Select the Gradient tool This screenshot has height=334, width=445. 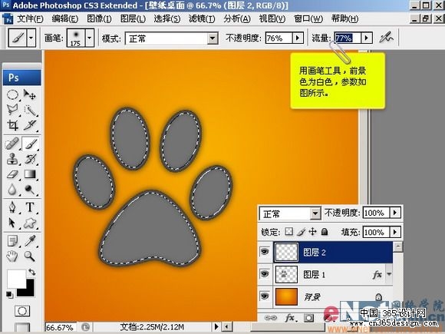(x=30, y=174)
